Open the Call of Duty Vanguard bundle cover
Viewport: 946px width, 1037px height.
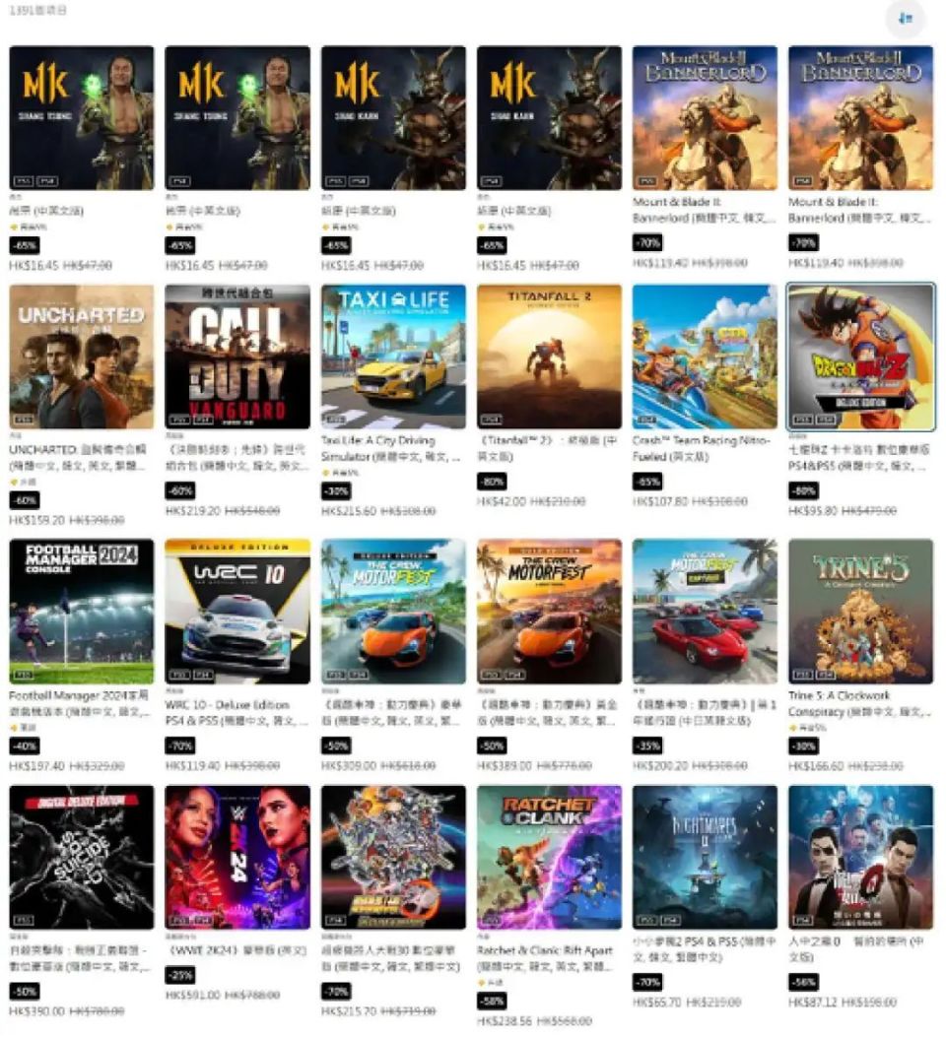(x=237, y=357)
